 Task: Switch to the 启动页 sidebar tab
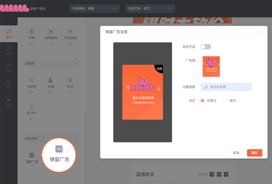[9, 50]
